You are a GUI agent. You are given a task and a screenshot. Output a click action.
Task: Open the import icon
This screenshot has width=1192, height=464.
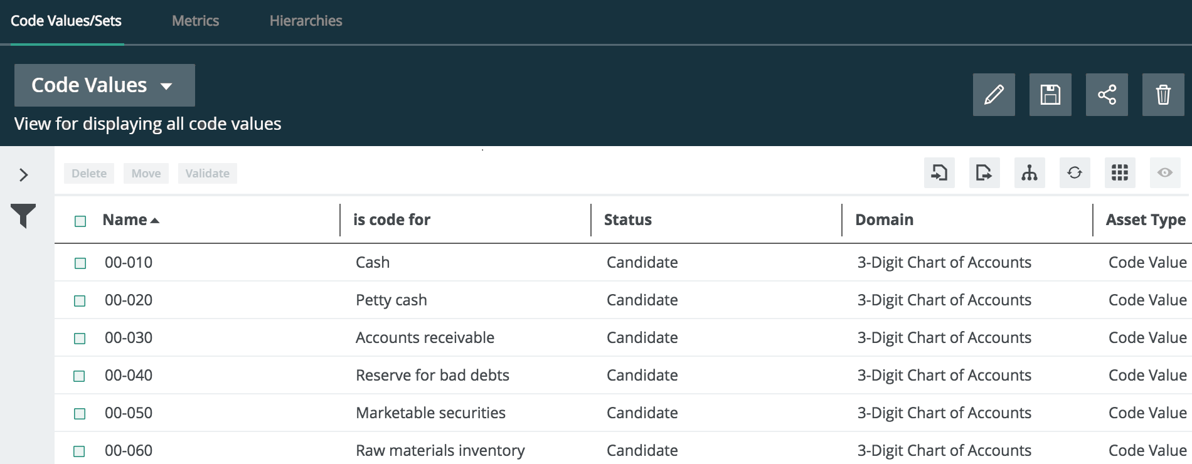click(x=939, y=173)
